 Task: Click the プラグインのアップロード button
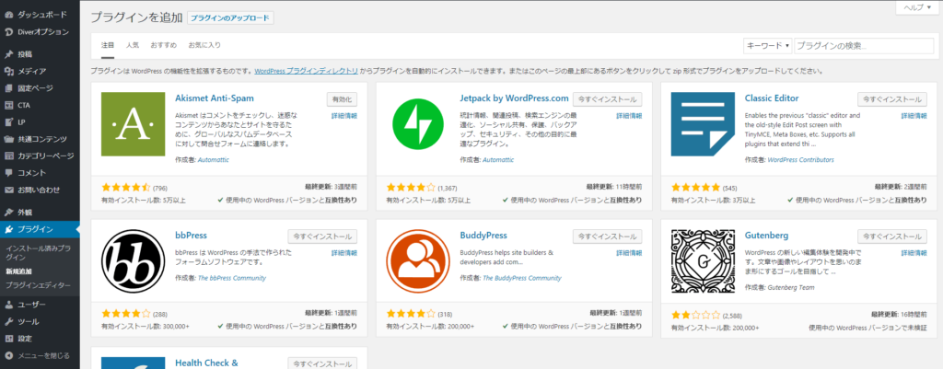231,18
